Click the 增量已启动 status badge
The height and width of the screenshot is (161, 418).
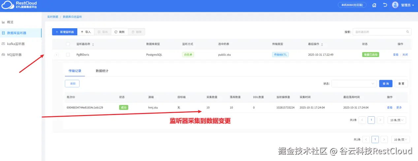point(370,55)
